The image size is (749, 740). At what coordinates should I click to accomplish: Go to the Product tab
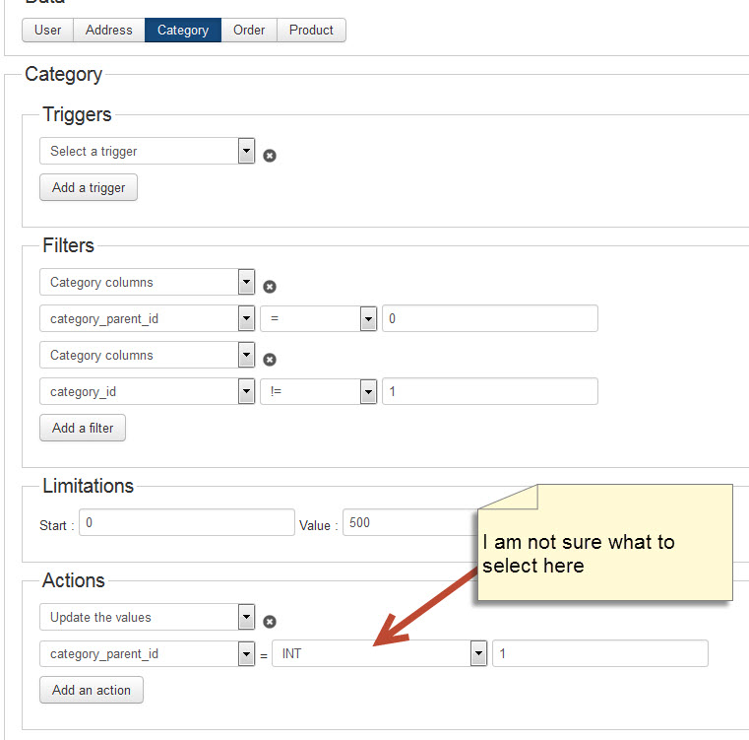point(311,31)
